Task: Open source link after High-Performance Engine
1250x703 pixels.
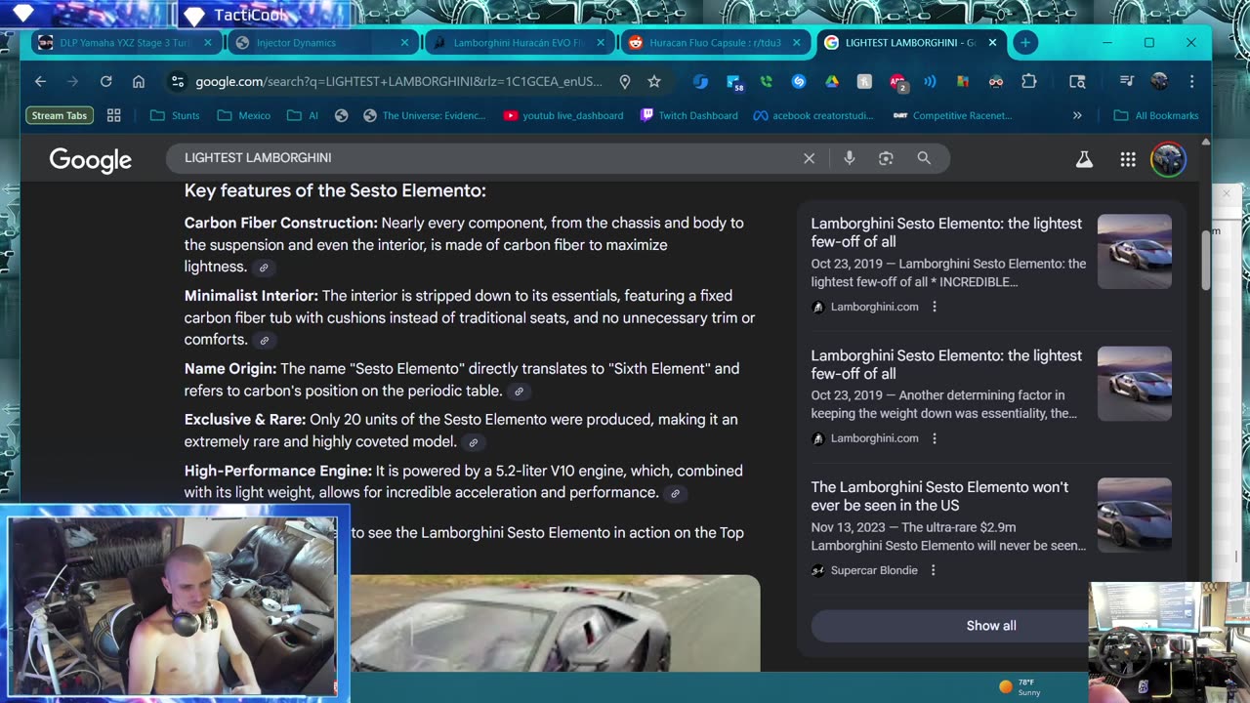Action: (674, 494)
